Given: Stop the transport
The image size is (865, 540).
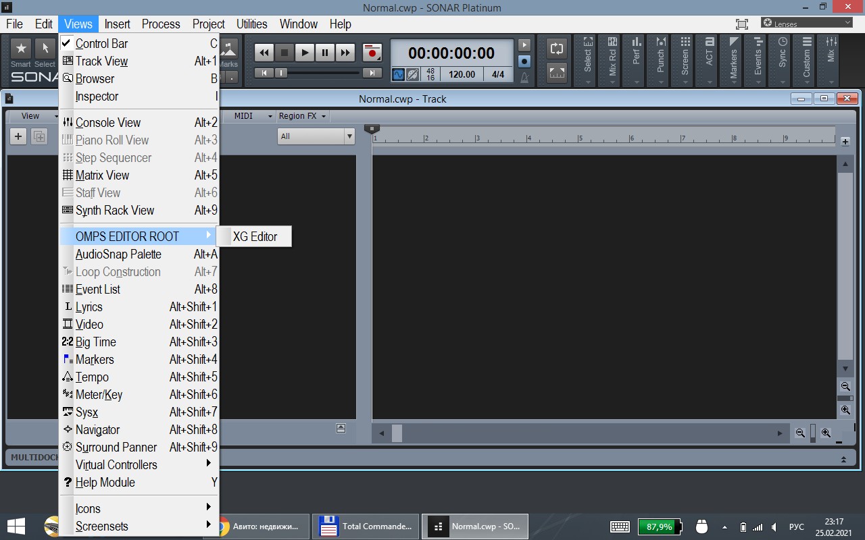Looking at the screenshot, I should click(x=285, y=52).
